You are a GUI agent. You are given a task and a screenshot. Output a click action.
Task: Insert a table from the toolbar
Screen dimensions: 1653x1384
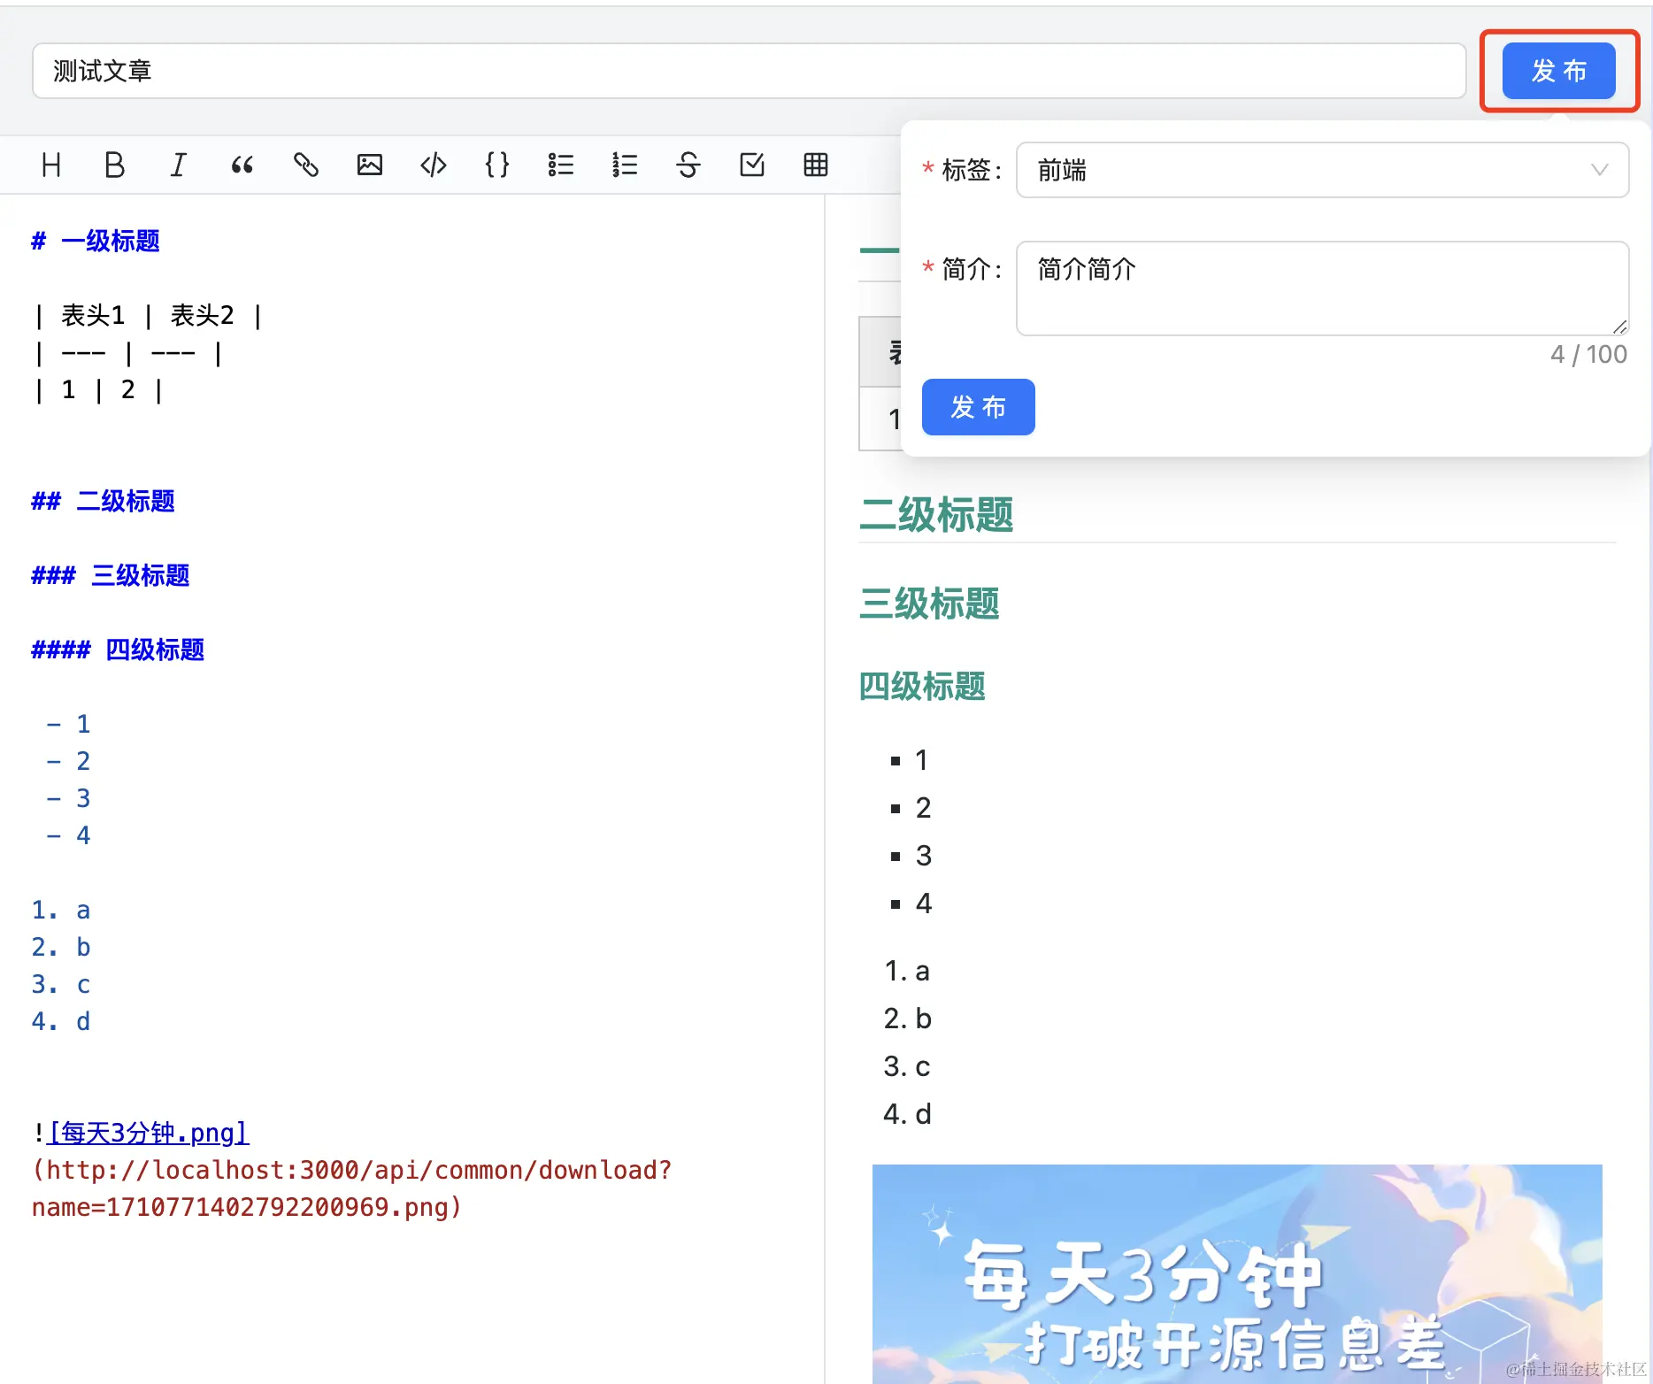[x=816, y=165]
